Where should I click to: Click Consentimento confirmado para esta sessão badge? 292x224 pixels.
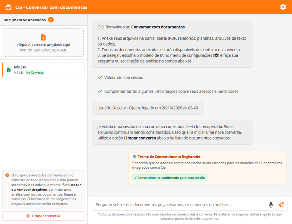point(169,178)
